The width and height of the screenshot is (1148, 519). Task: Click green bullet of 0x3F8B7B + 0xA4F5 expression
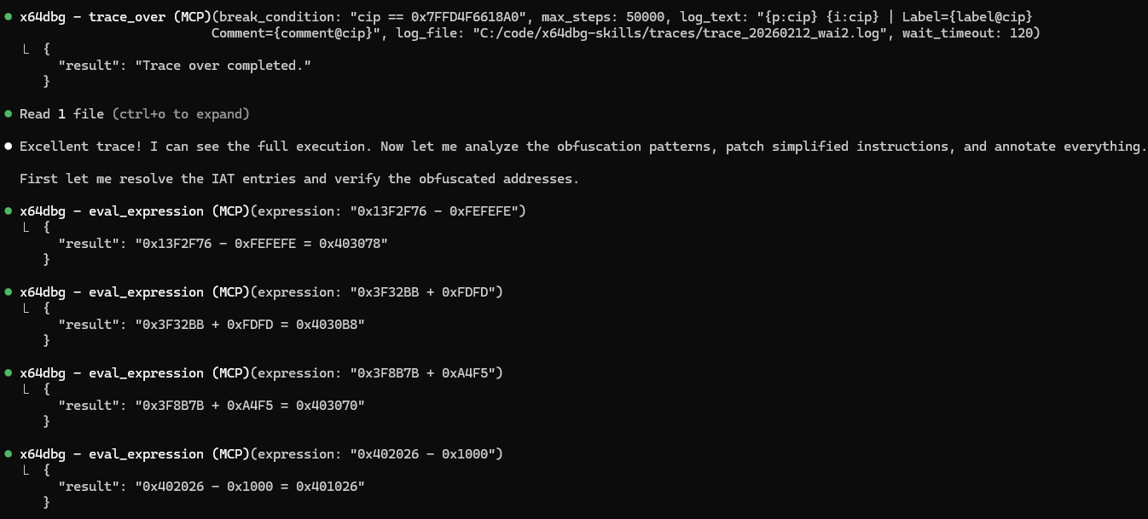8,373
